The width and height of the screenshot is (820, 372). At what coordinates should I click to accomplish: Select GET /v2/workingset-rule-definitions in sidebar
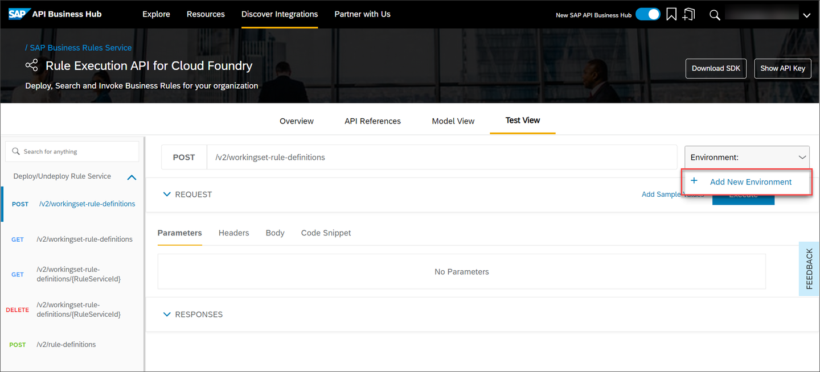tap(73, 239)
